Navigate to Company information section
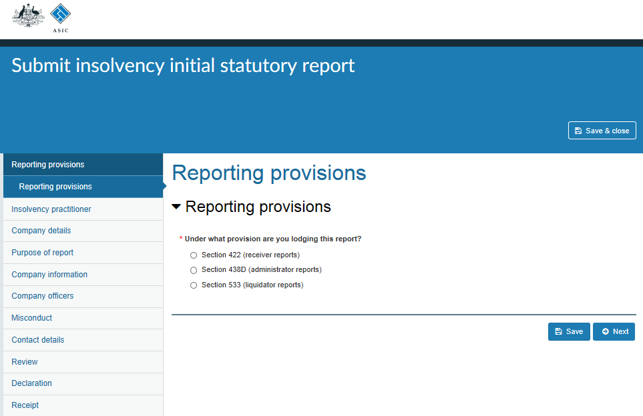 (83, 275)
